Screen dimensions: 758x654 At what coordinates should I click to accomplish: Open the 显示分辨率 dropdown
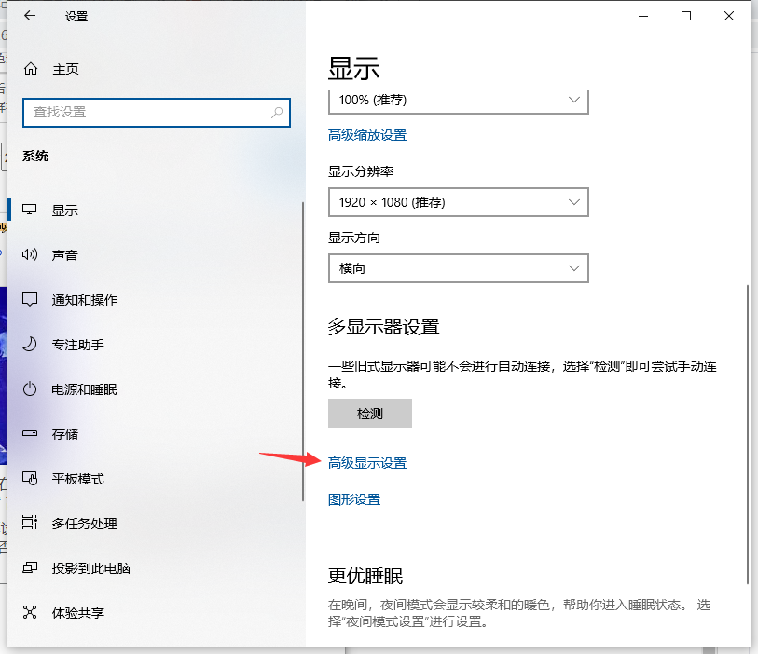point(458,202)
